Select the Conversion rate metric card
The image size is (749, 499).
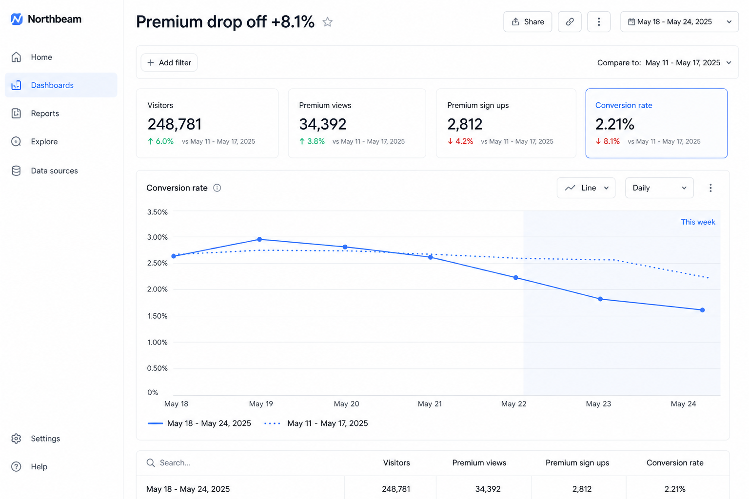tap(656, 123)
